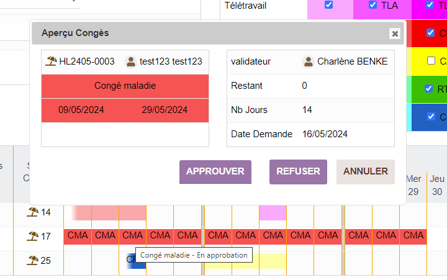Screen dimensions: 447x280
Task: Click the first CMA cell in row 17
Action: tap(78, 236)
